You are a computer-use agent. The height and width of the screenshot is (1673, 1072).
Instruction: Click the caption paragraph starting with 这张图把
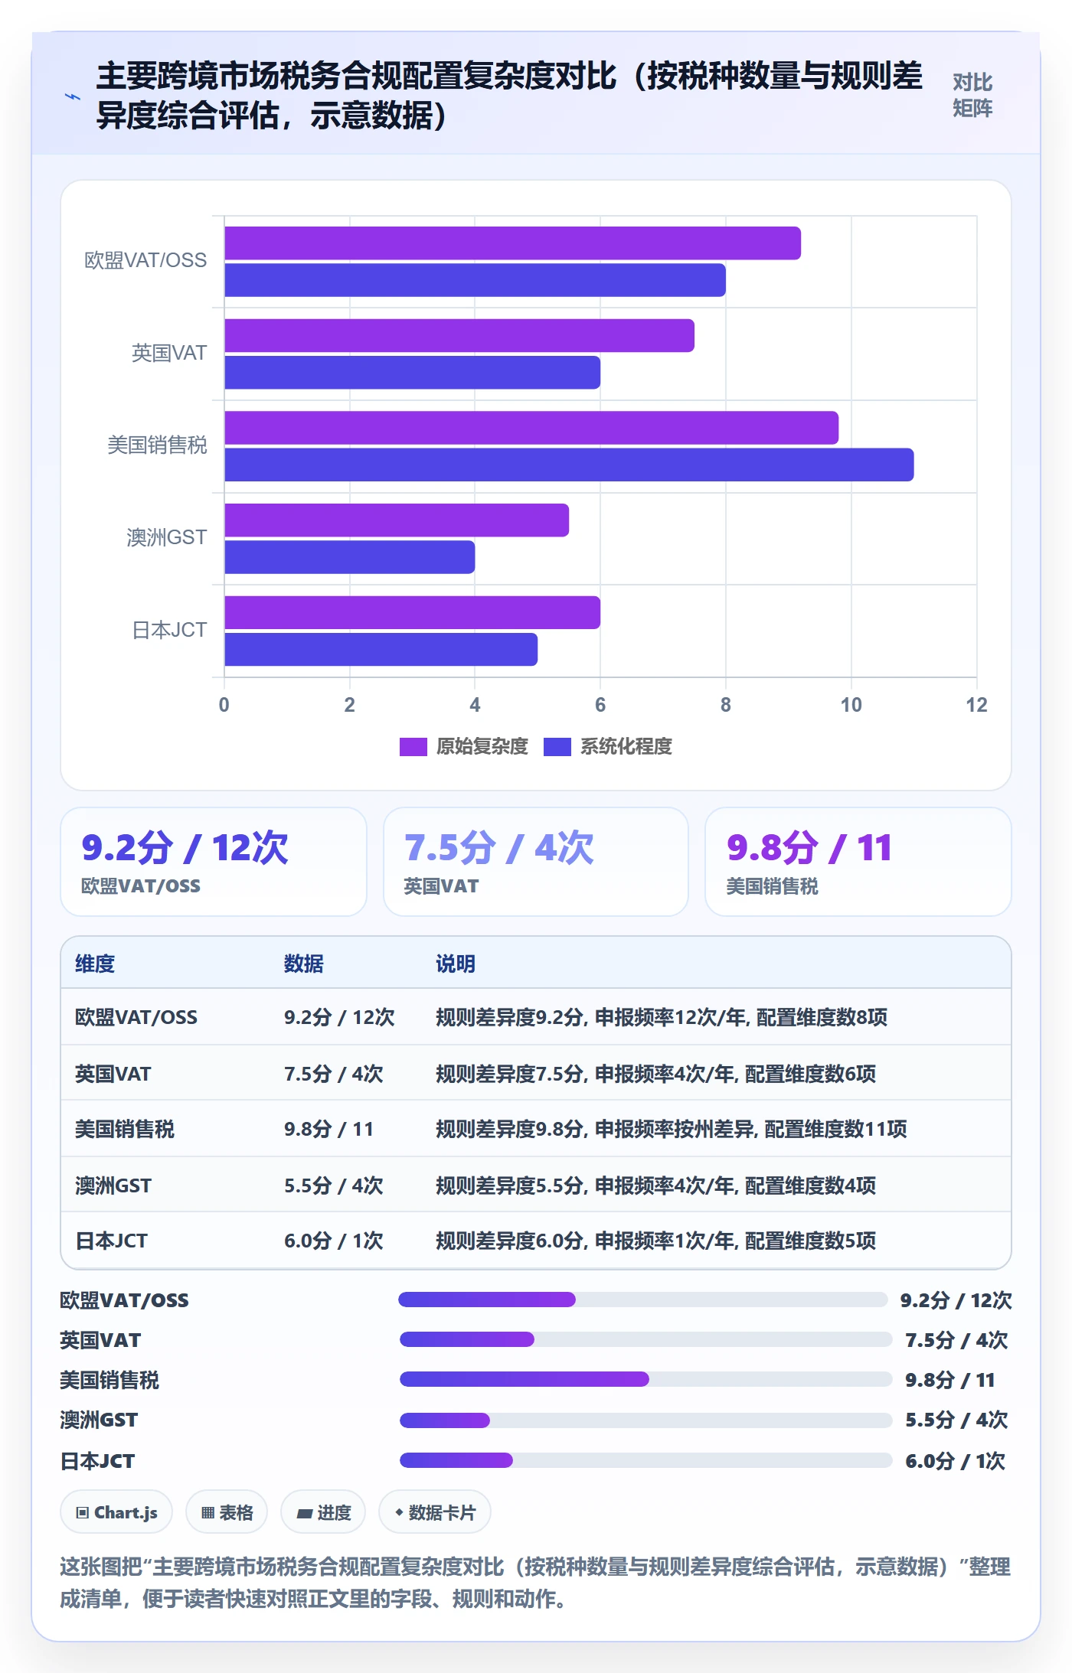(x=535, y=1583)
